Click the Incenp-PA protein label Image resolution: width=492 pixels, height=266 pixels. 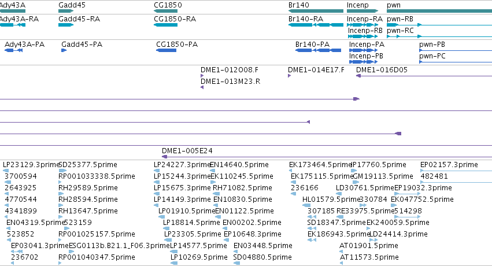(367, 45)
